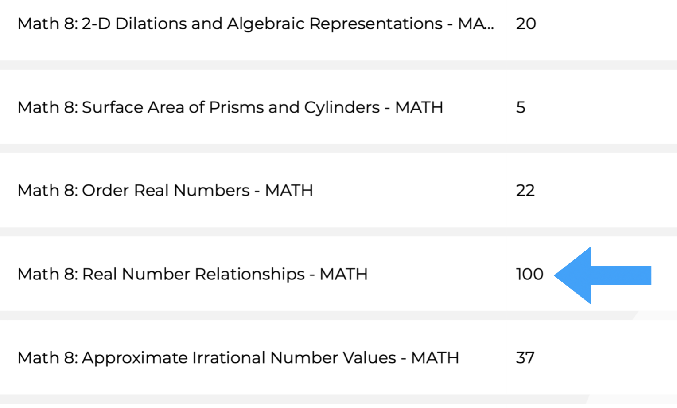Click "Math 8:" prefix of Surface Area row
Image resolution: width=677 pixels, height=408 pixels.
click(47, 107)
